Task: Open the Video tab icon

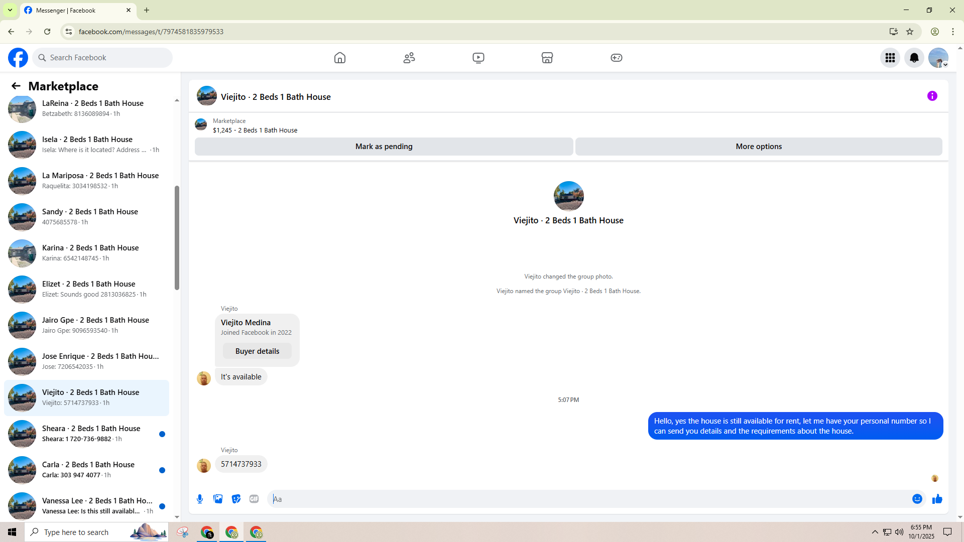Action: pos(478,58)
